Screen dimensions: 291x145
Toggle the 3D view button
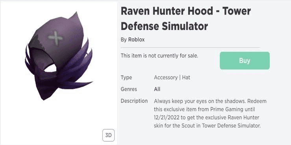click(x=108, y=135)
